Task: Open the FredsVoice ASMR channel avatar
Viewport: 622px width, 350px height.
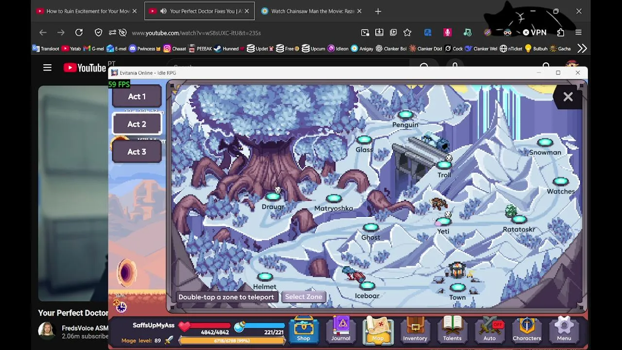Action: tap(47, 331)
